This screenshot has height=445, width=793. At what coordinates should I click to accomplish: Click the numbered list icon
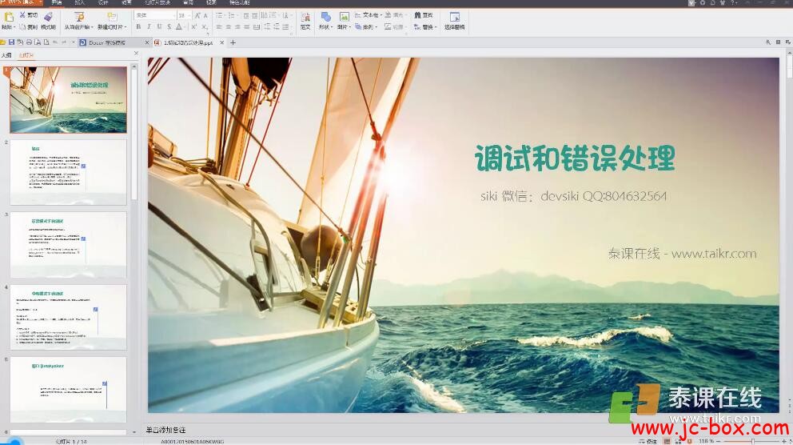[x=230, y=16]
